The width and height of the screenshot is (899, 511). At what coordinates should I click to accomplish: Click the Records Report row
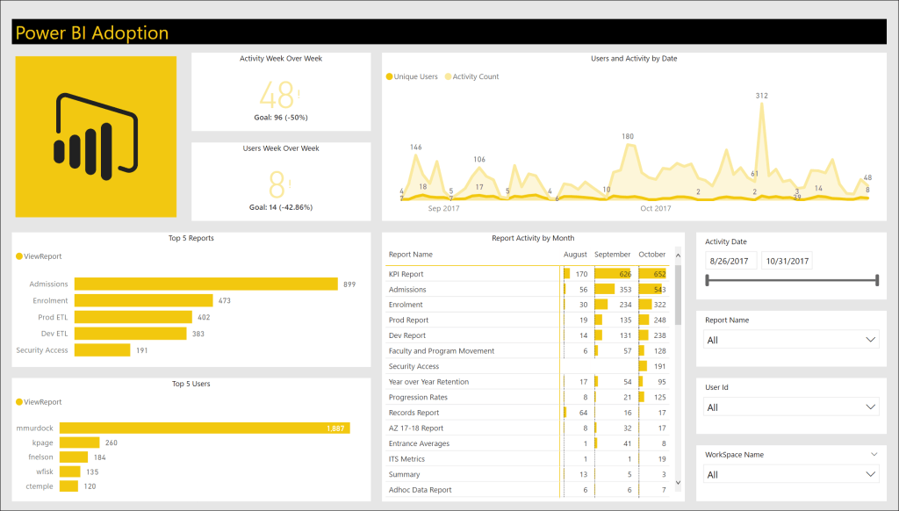(x=528, y=413)
